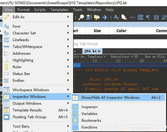This screenshot has width=167, height=132.
Task: Click the Endian binary icon in toolbar
Action: coord(164,17)
